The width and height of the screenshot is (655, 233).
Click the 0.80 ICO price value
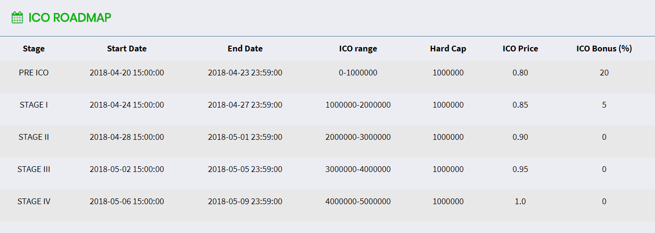click(x=520, y=73)
